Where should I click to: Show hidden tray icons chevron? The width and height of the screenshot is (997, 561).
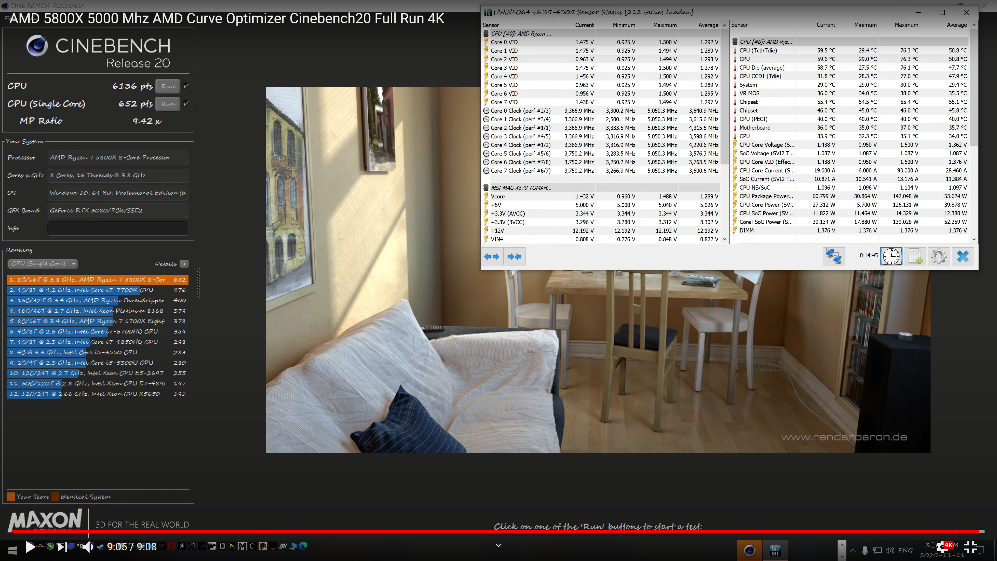point(853,550)
